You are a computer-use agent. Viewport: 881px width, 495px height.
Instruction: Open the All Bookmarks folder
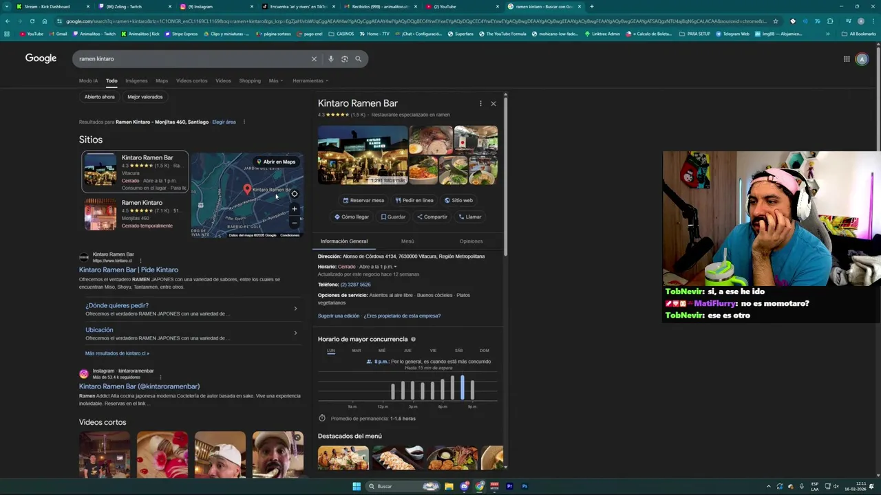point(859,34)
